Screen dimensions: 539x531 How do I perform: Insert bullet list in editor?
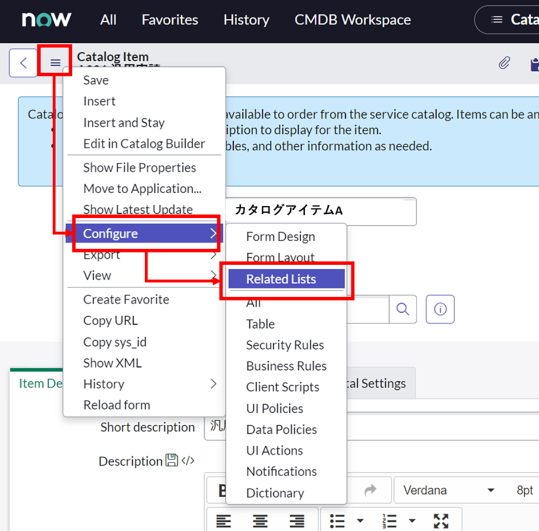tap(337, 521)
